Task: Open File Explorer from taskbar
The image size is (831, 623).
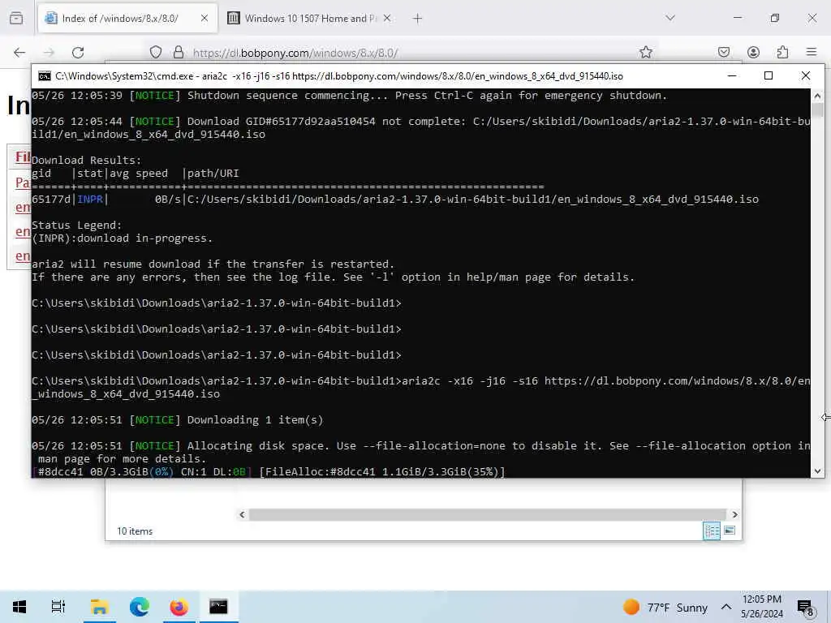Action: [99, 607]
